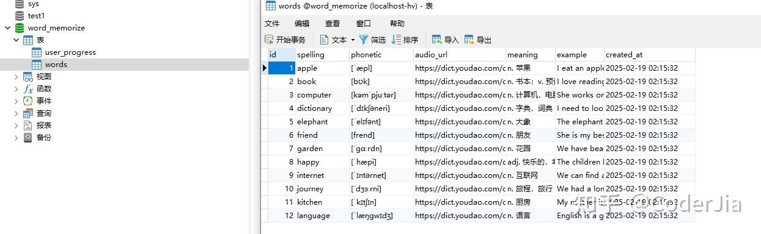Click the example cell 'English is a g'
The width and height of the screenshot is (761, 234).
click(579, 216)
